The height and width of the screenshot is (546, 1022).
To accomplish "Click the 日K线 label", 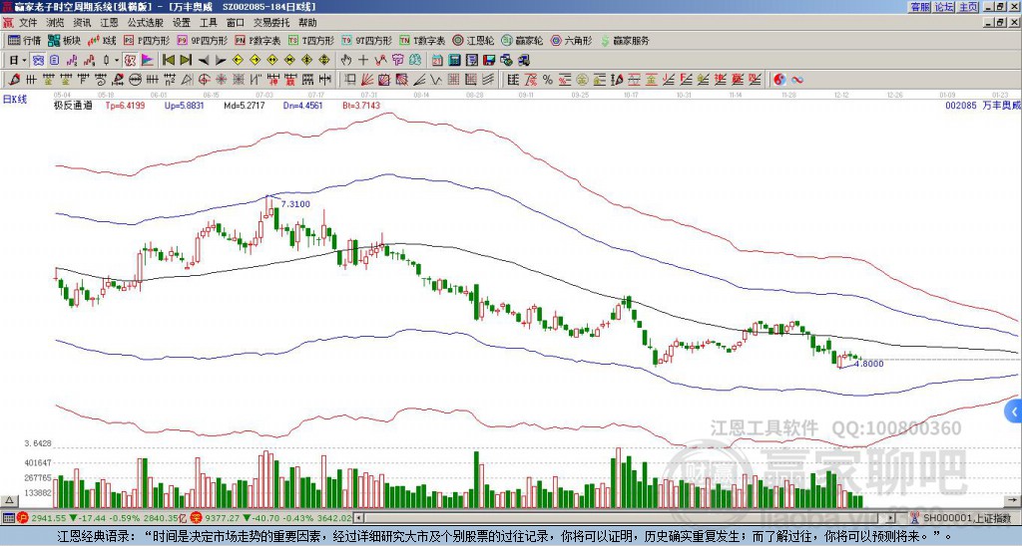I will (x=15, y=99).
